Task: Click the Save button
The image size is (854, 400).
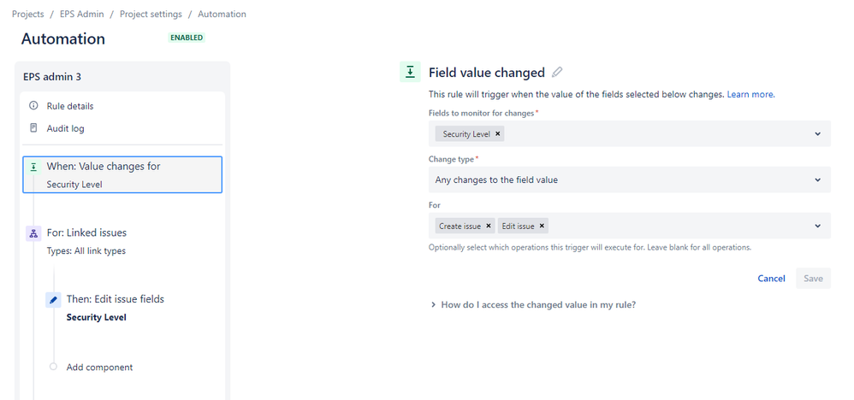Action: click(813, 278)
